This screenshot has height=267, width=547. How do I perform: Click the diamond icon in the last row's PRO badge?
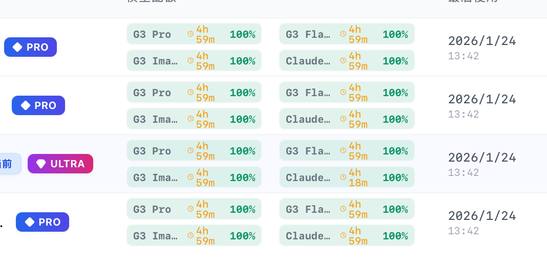coord(30,222)
